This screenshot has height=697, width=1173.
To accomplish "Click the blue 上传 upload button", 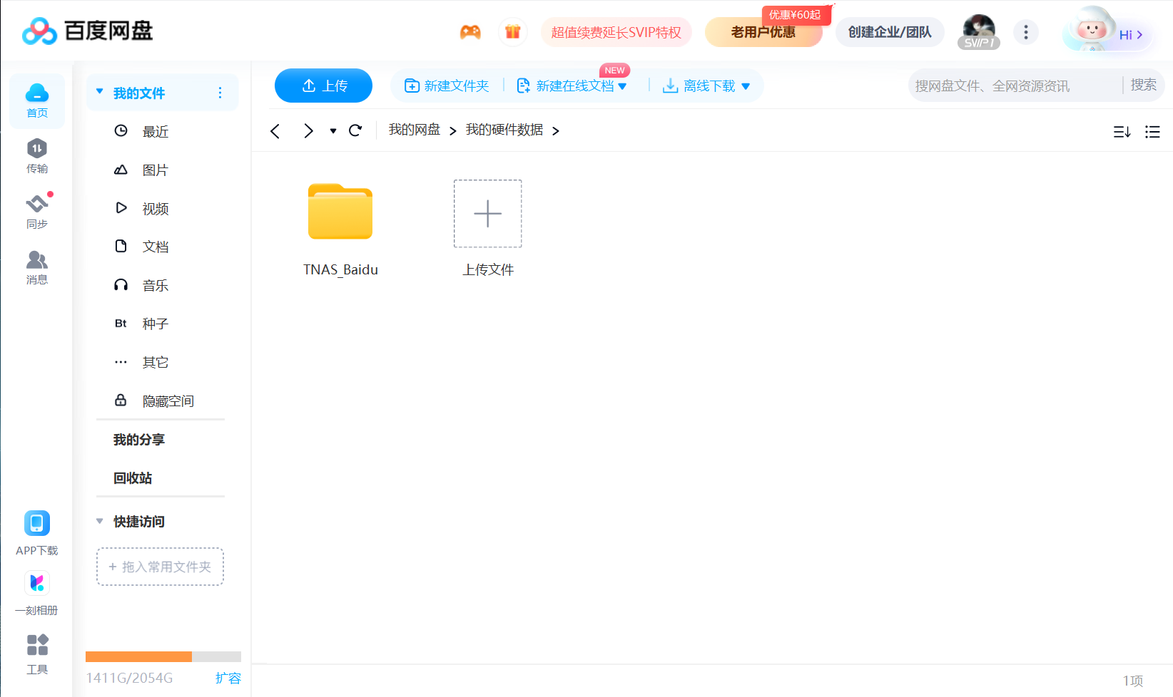I will click(323, 86).
